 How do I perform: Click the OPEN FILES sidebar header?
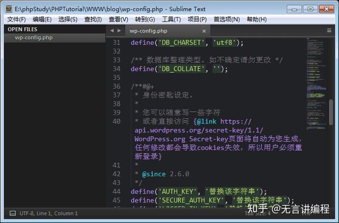[x=22, y=29]
